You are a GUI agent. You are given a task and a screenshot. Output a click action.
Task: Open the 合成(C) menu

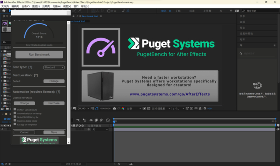coord(26,6)
